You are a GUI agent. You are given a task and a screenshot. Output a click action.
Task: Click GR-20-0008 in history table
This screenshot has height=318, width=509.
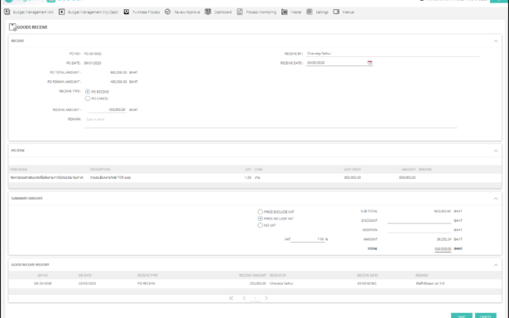click(x=43, y=283)
